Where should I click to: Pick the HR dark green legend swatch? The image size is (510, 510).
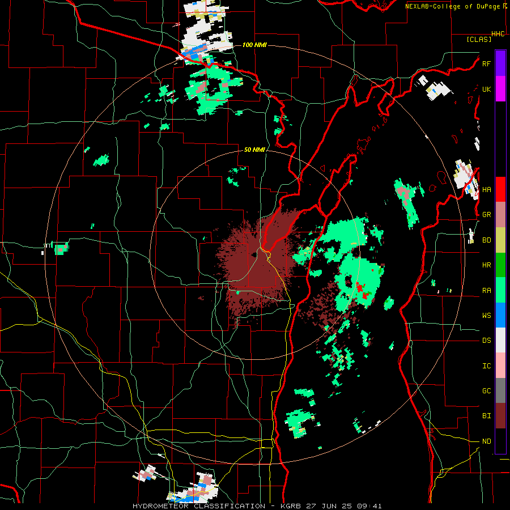(x=500, y=265)
